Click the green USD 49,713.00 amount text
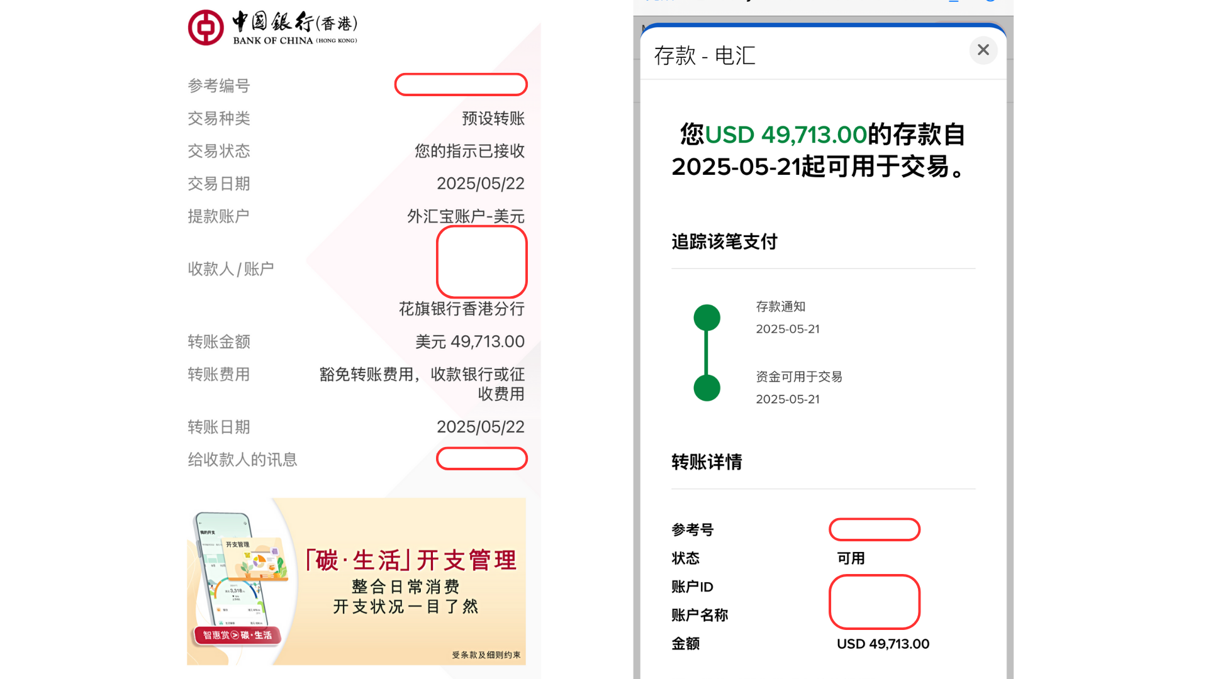Image resolution: width=1208 pixels, height=679 pixels. point(786,135)
